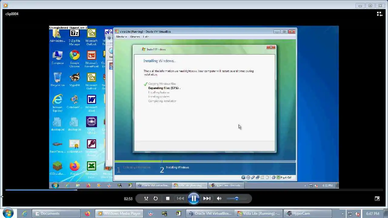
Task: Click the Microsoft Excel icon in video
Action: click(91, 169)
